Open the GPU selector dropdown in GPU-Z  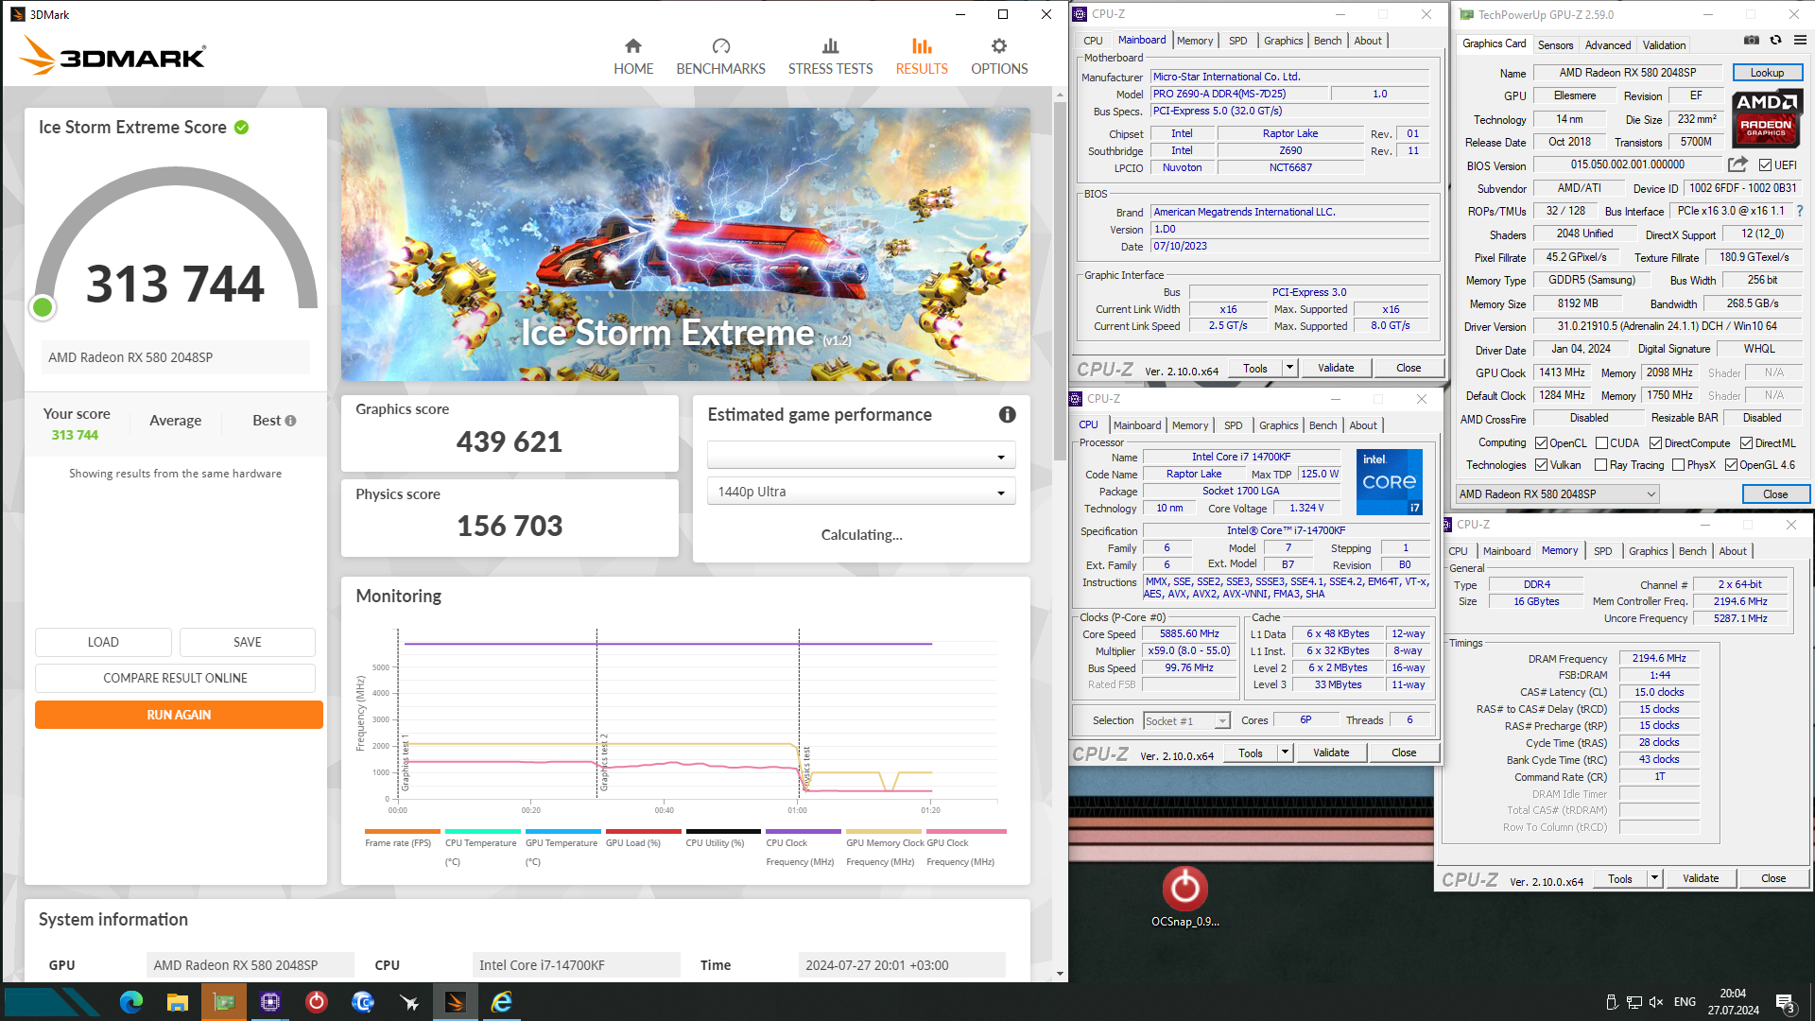[x=1556, y=494]
